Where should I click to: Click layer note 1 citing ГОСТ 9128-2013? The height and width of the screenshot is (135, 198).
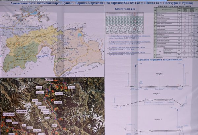[129, 37]
